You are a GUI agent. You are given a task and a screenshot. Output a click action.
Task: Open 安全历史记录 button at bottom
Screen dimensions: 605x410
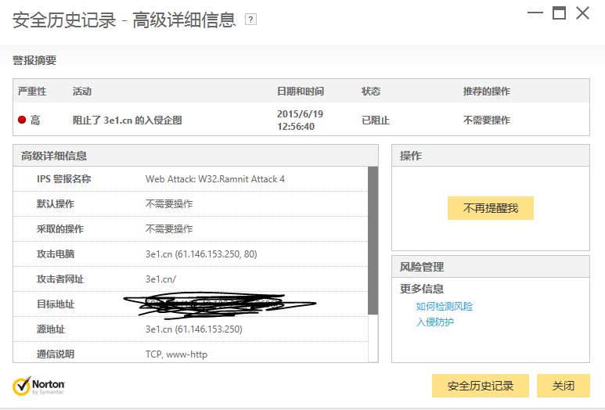click(x=481, y=386)
